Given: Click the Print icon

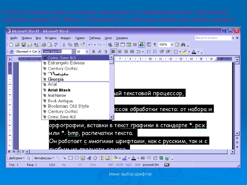Looking at the screenshot, I should 44,45.
